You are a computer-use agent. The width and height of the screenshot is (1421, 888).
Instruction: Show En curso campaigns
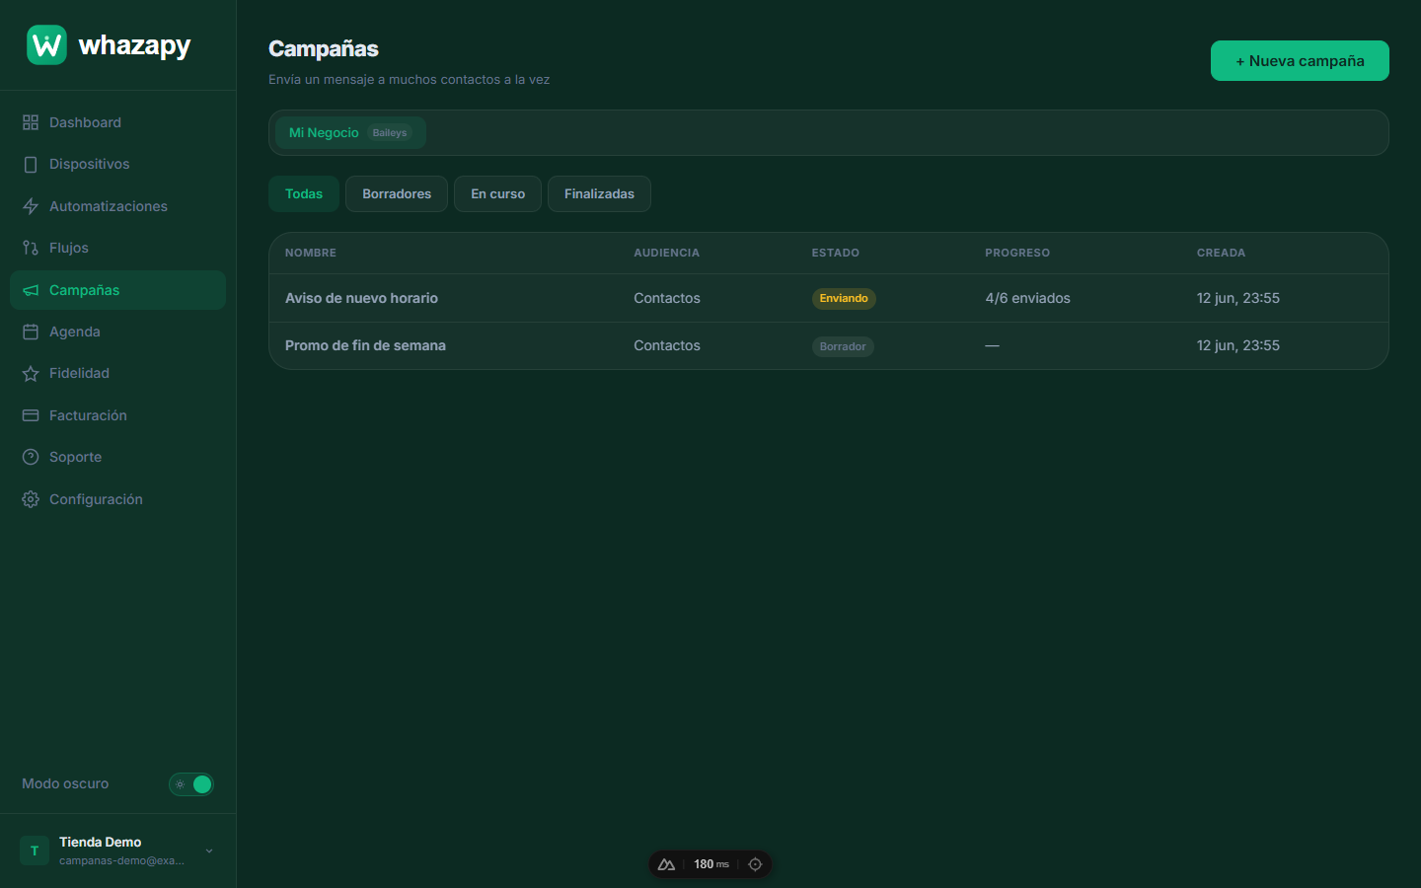click(497, 194)
